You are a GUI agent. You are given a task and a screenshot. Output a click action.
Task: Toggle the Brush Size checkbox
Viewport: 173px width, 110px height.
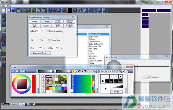(x=49, y=40)
